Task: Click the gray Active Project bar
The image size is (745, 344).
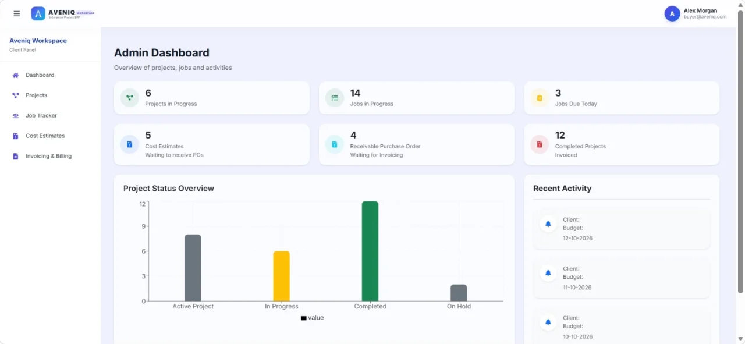Action: [x=193, y=268]
